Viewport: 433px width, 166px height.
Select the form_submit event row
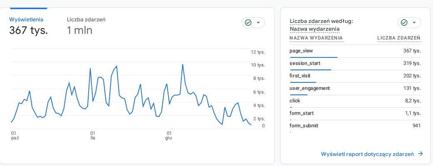[x=355, y=126]
